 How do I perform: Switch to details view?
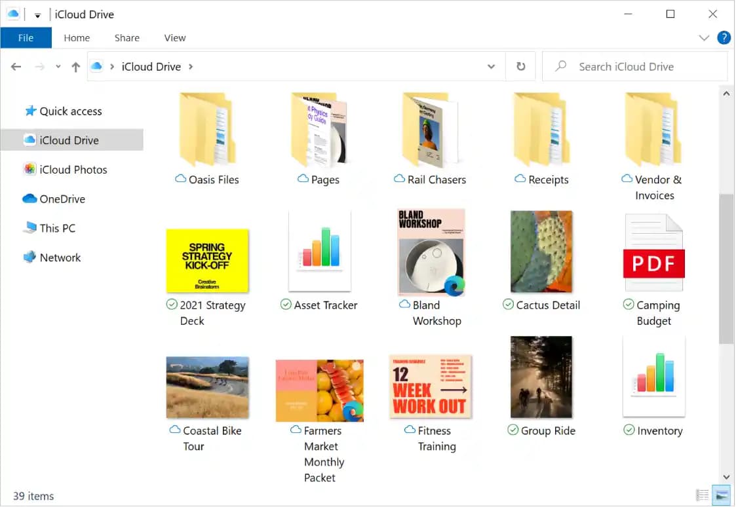pyautogui.click(x=703, y=495)
